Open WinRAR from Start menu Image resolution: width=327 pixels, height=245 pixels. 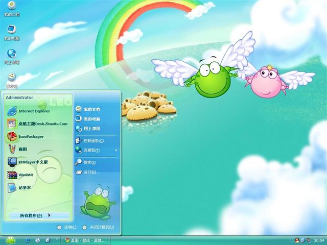point(20,175)
